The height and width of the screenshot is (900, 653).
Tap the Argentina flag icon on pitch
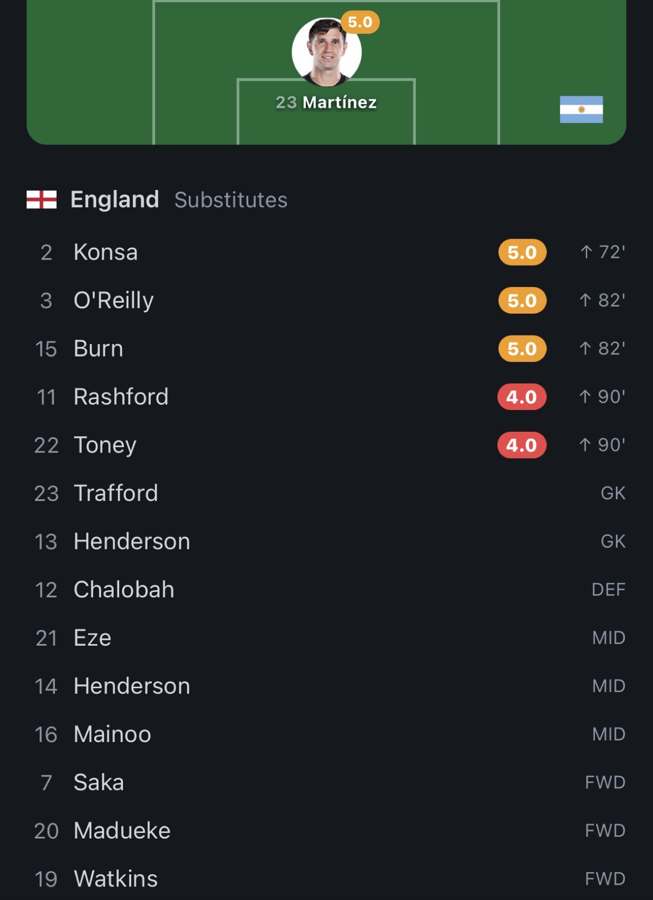[x=581, y=109]
